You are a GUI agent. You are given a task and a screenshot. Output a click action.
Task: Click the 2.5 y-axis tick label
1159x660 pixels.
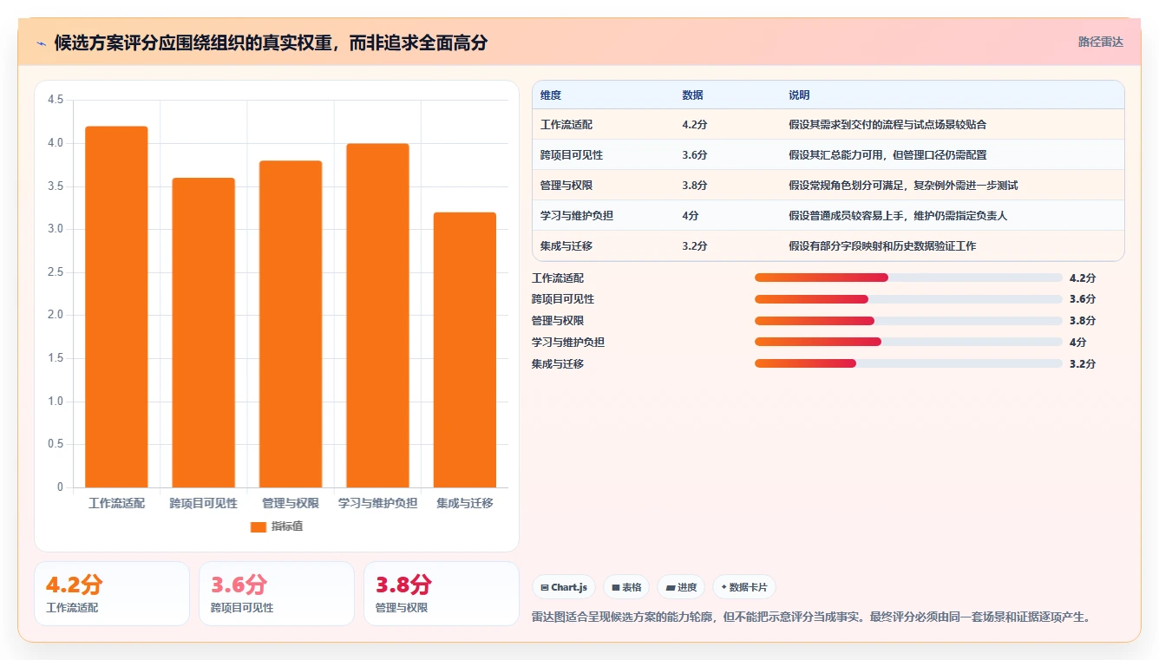56,272
